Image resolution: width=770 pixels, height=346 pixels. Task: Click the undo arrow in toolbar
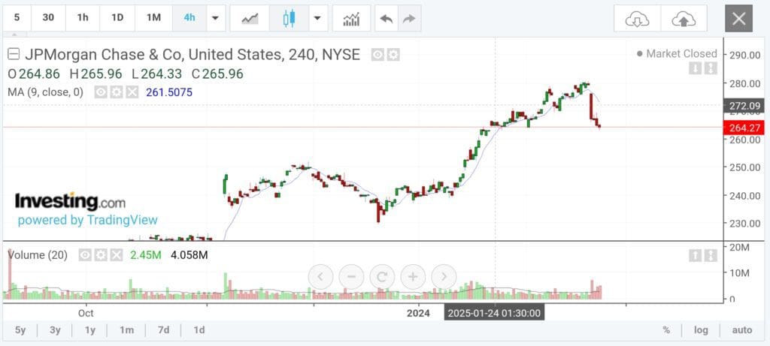tap(387, 18)
